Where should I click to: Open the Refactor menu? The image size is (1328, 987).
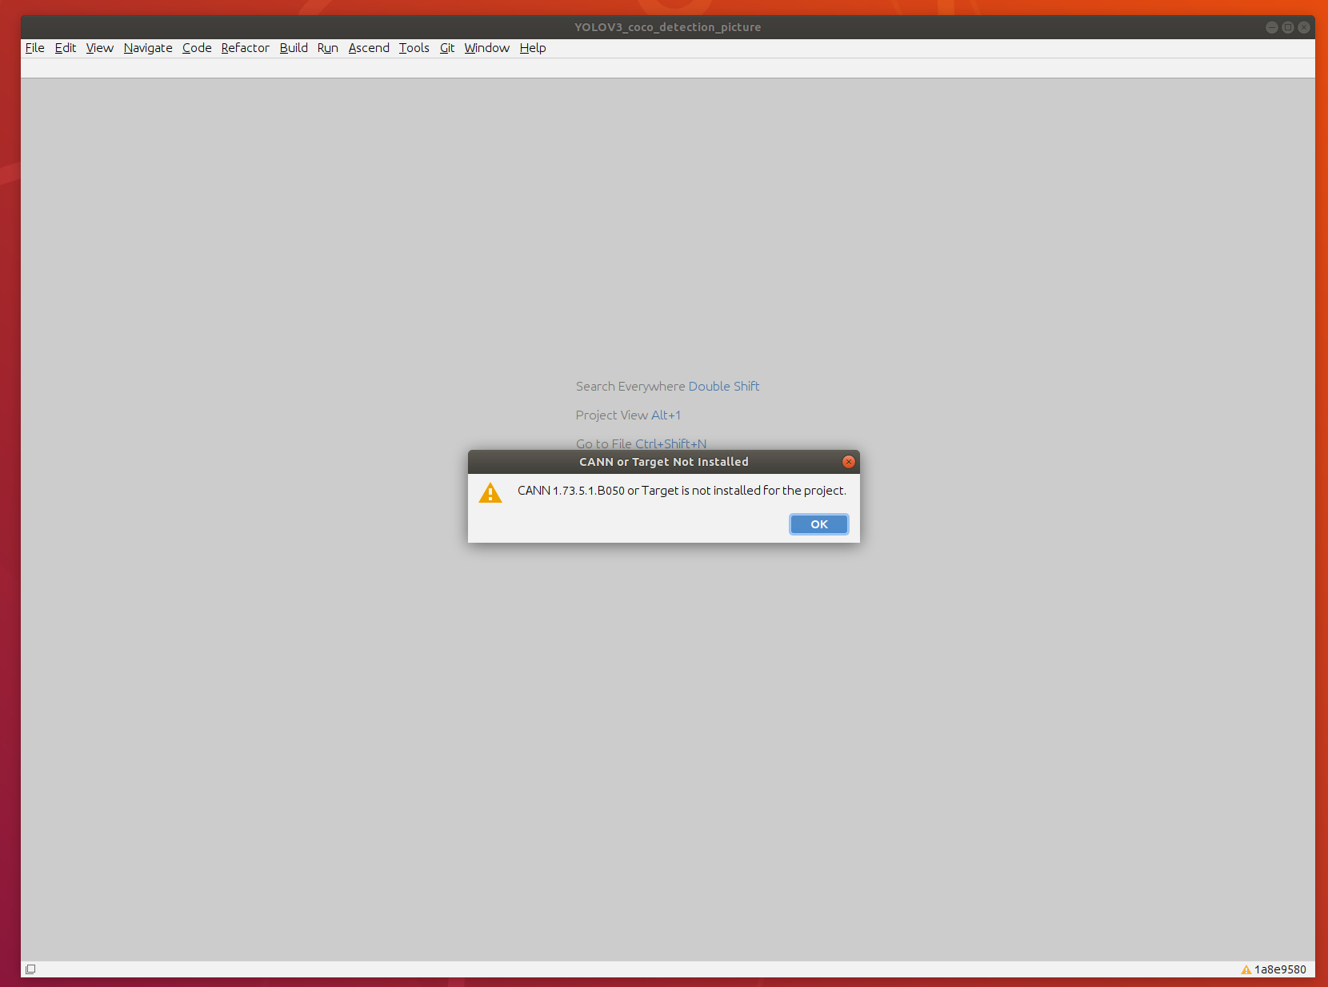(x=246, y=48)
